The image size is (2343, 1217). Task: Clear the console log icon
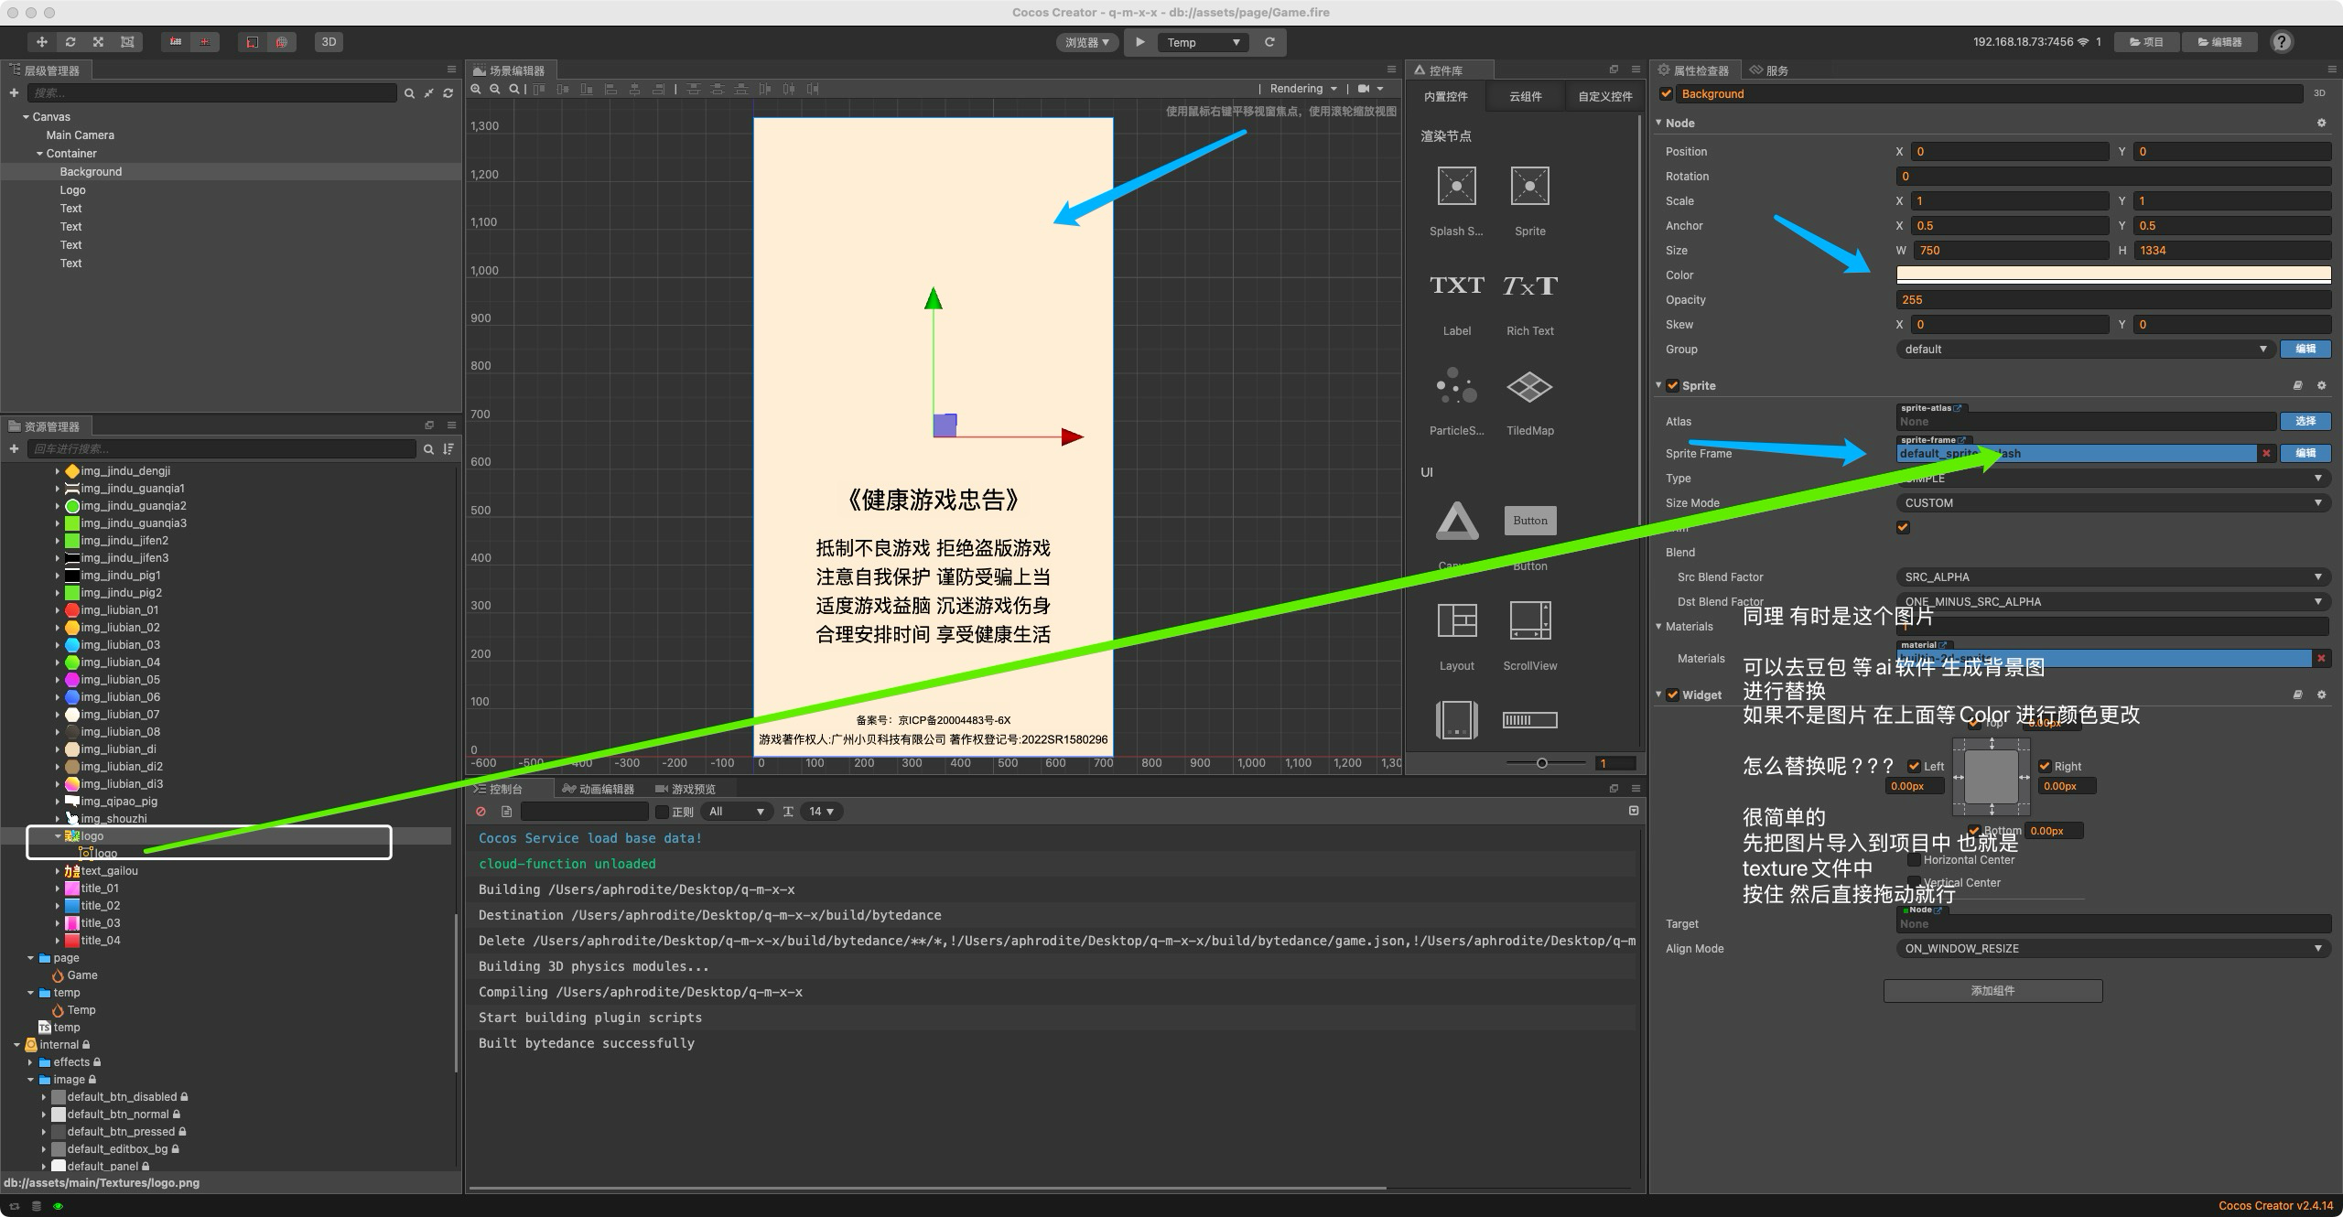(x=481, y=812)
